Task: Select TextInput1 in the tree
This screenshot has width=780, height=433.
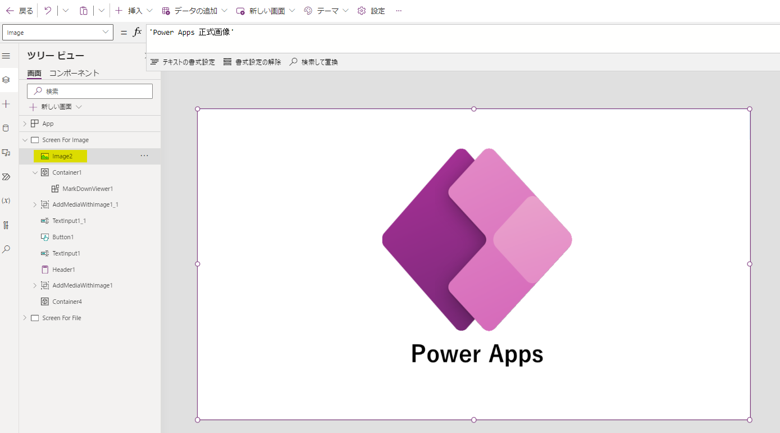Action: (66, 253)
